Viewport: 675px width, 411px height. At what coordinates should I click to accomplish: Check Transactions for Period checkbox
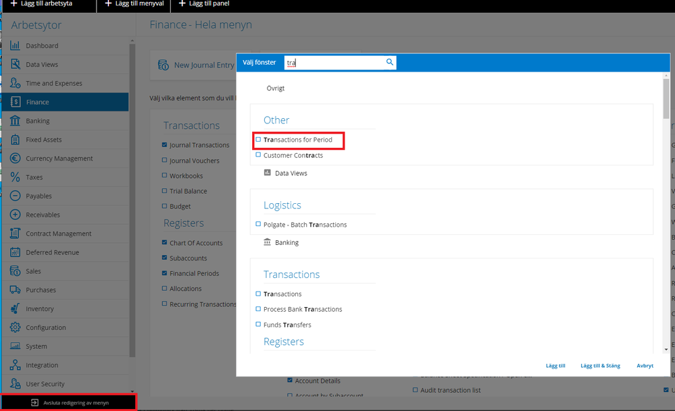tap(258, 139)
